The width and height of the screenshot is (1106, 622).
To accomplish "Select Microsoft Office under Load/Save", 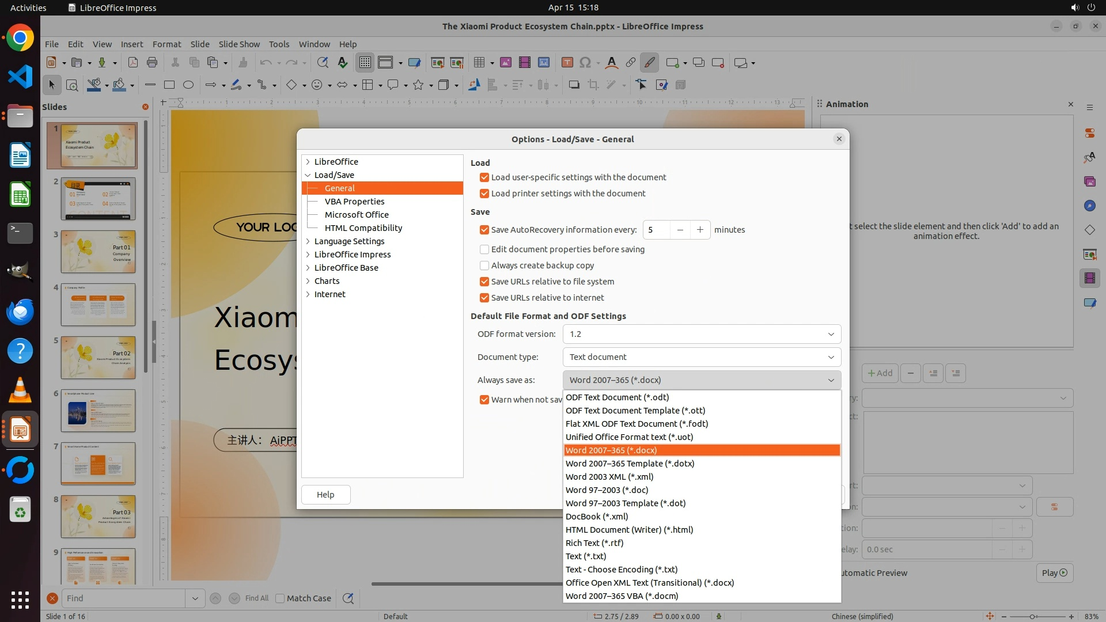I will pyautogui.click(x=357, y=215).
